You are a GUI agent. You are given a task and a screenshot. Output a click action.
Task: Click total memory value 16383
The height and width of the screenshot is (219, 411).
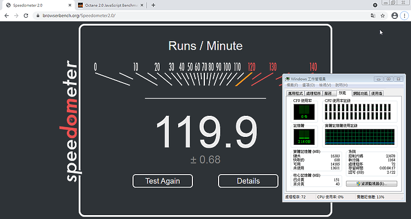[335, 156]
